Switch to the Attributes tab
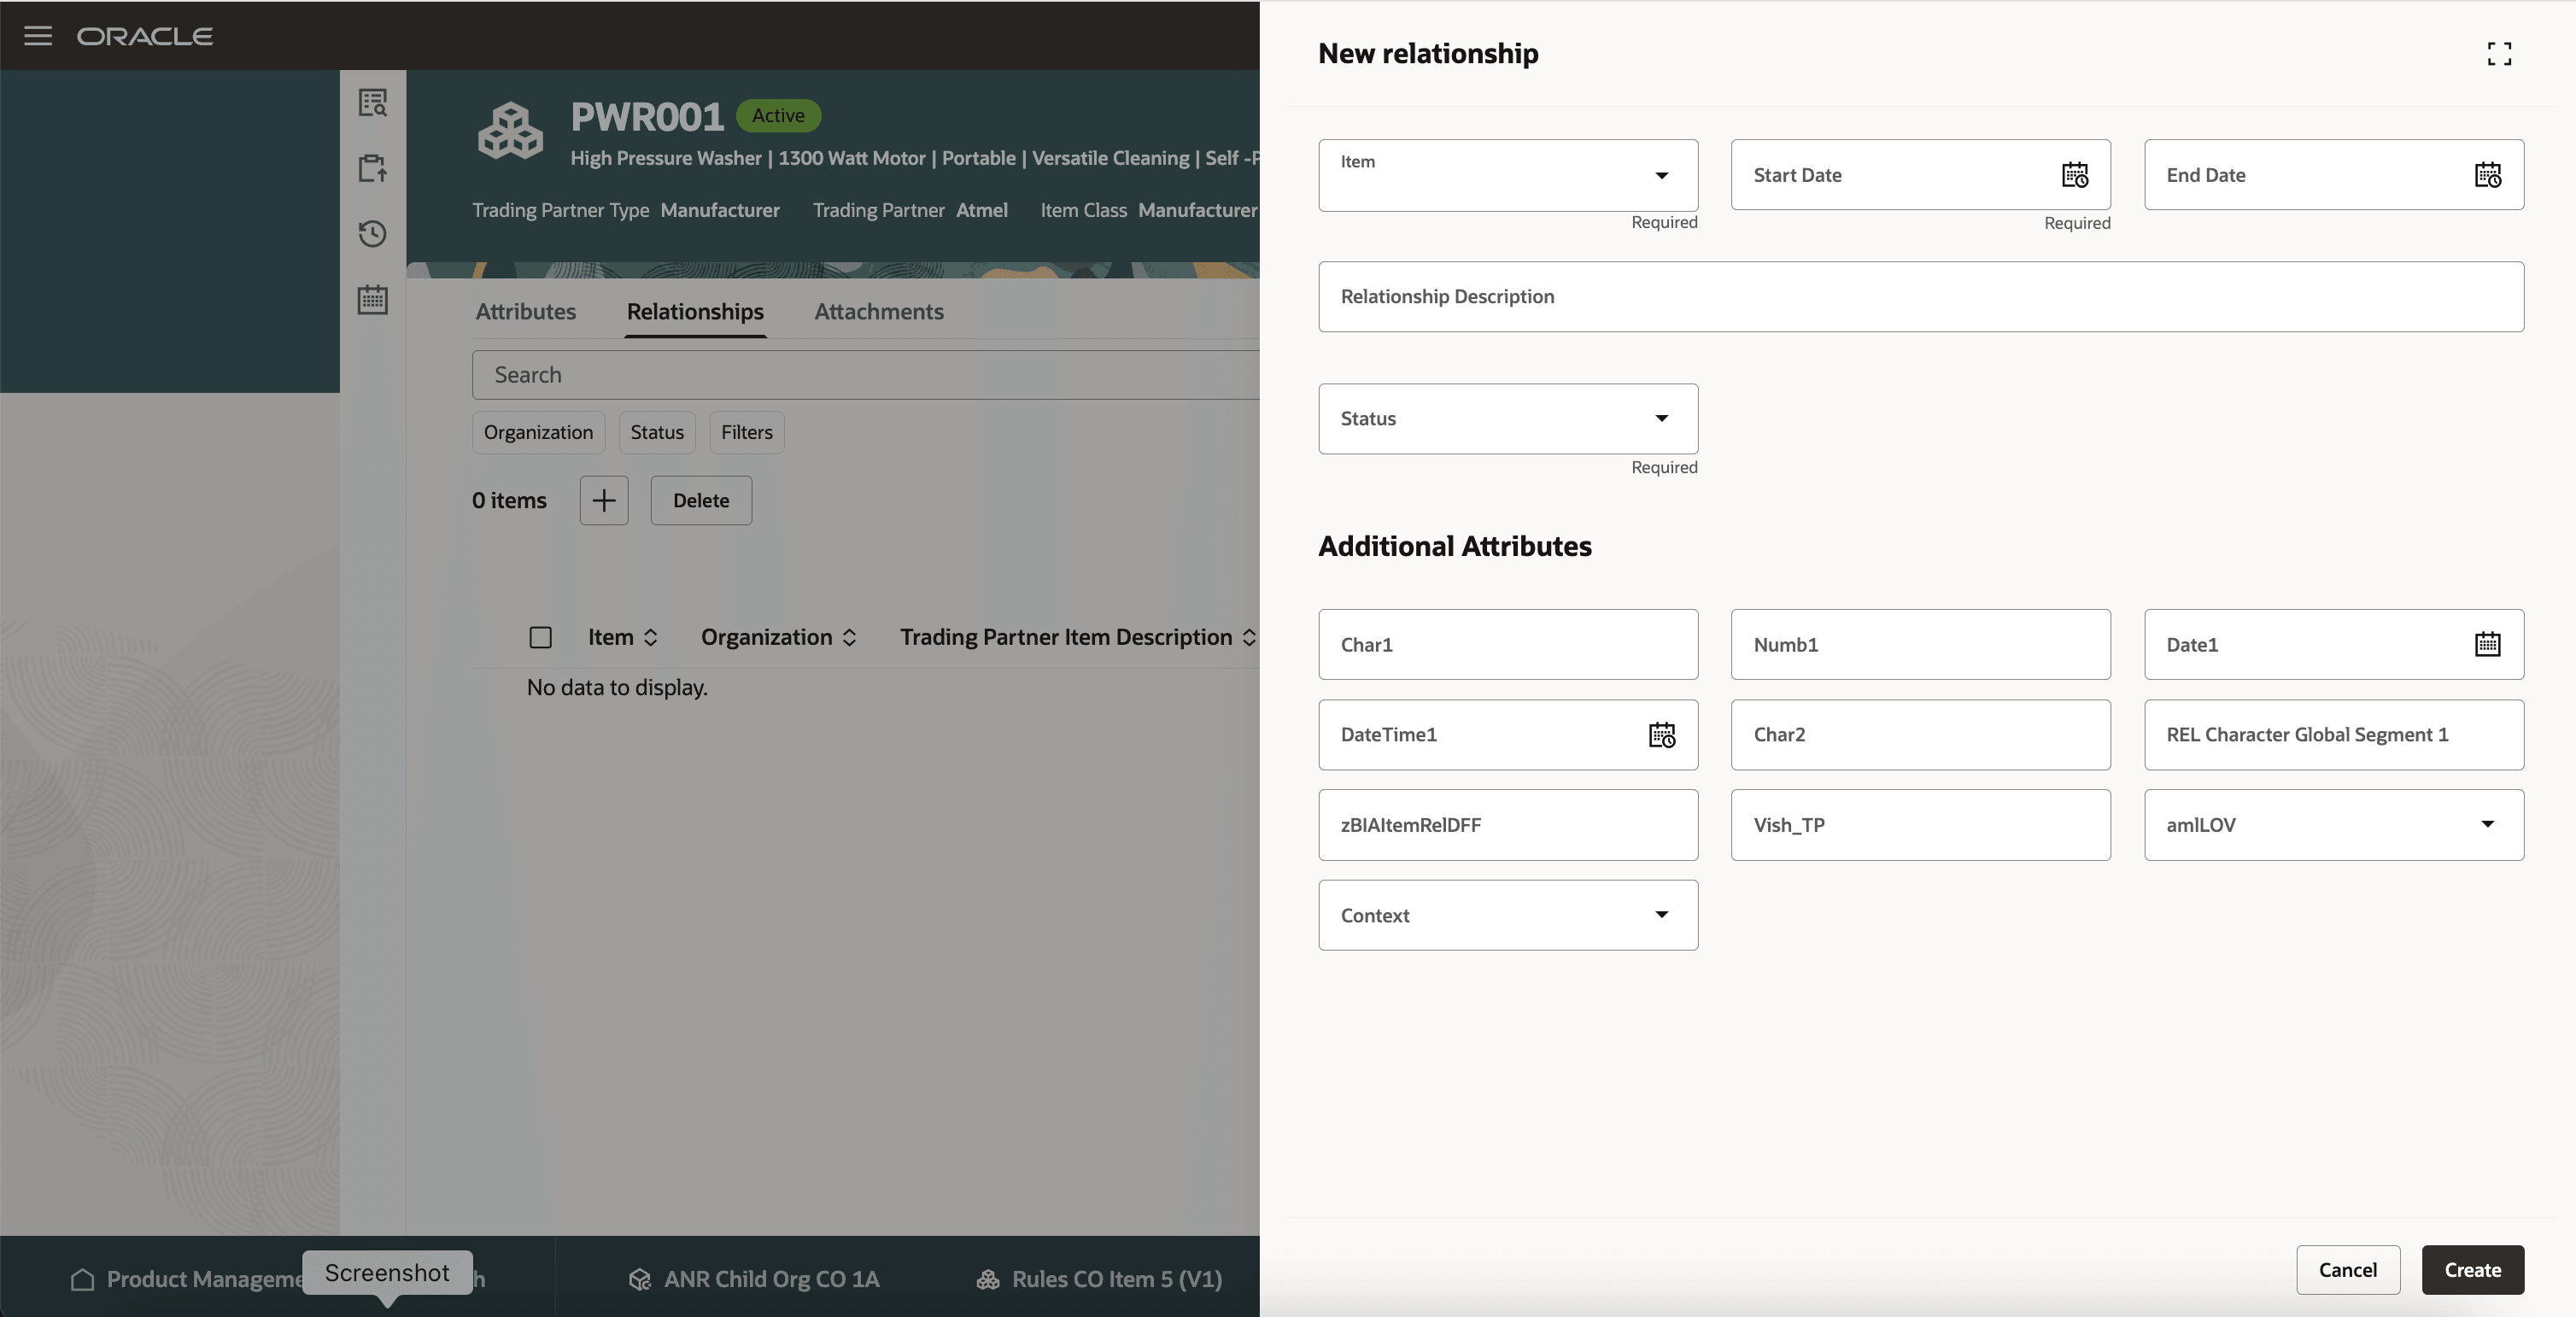 click(525, 311)
